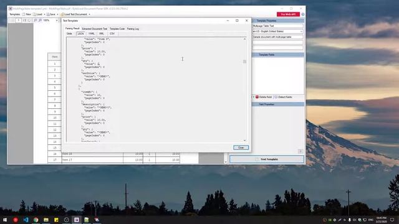
Task: Select the JSON result format tab
Action: point(81,34)
